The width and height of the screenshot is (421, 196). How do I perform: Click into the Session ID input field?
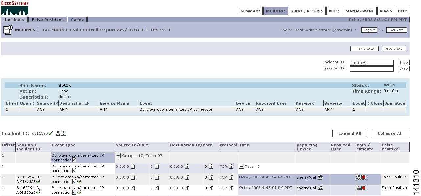coord(371,69)
